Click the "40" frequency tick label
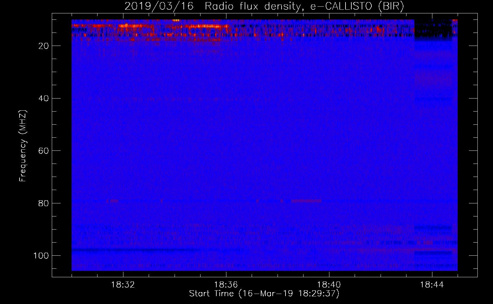The image size is (493, 304). click(x=44, y=98)
